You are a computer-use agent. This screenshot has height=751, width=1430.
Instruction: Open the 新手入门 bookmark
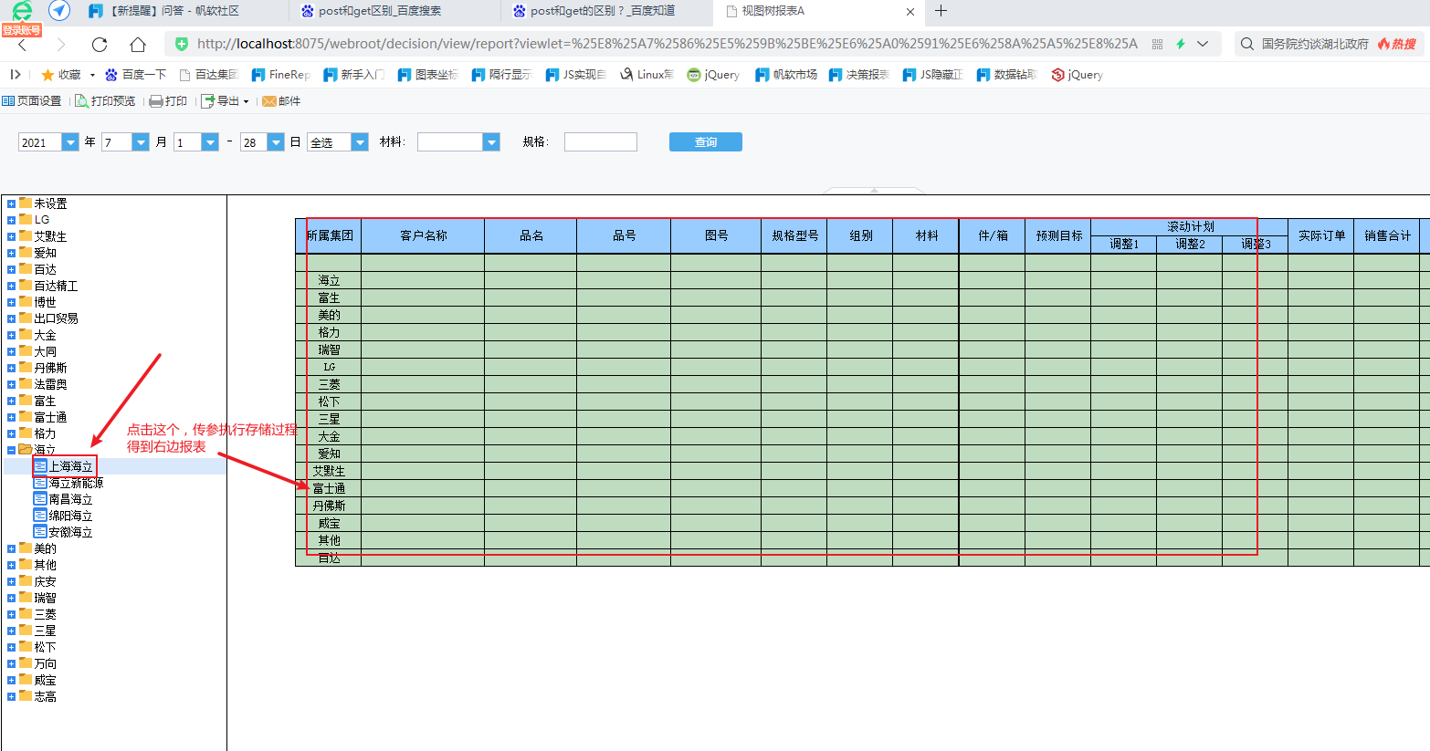point(354,75)
